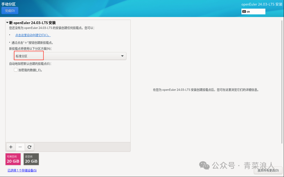
Task: Click the "+" icon to add a mount point
Action: coord(11,147)
